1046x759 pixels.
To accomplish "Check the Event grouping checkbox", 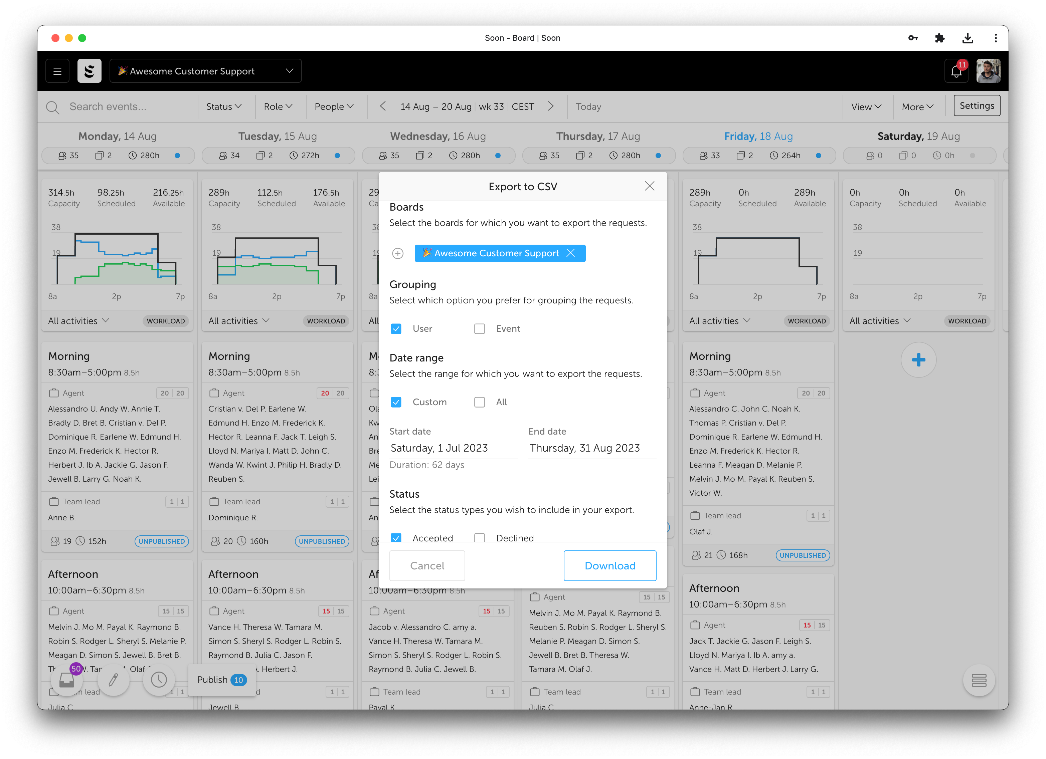I will (480, 328).
